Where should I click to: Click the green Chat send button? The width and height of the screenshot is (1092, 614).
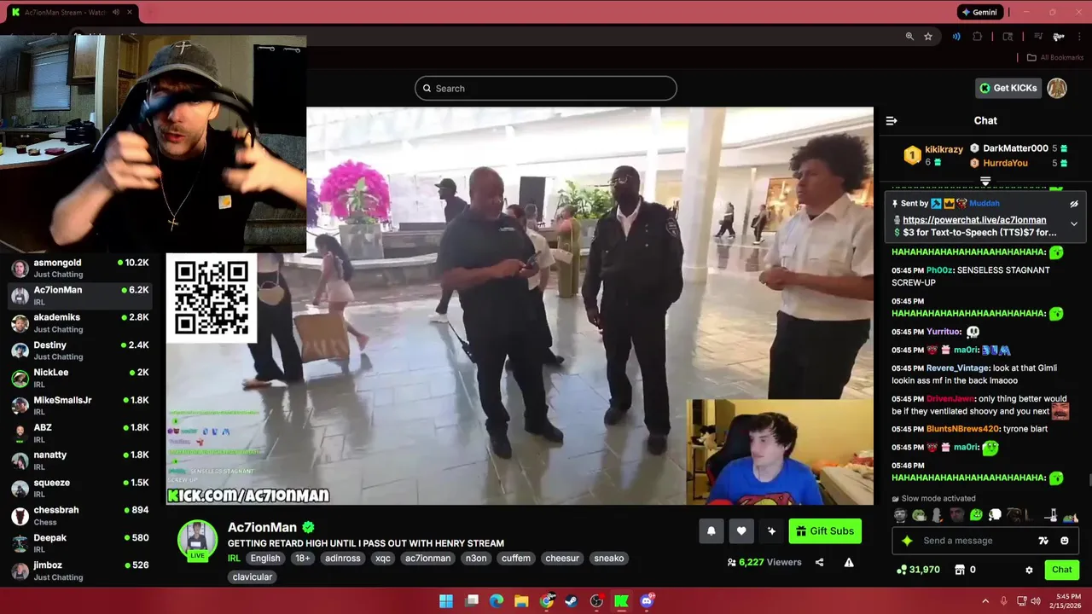click(x=1062, y=570)
